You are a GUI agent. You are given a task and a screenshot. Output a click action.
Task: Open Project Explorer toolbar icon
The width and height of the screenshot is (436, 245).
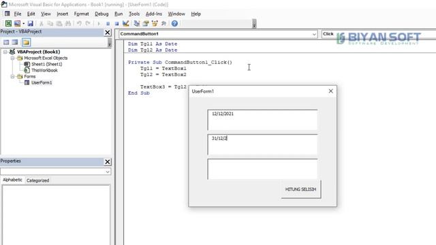pos(136,24)
